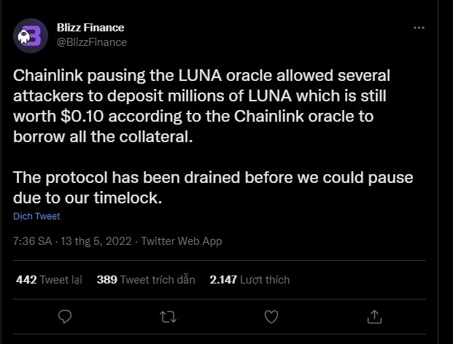Like the tweet with heart icon

coord(271,316)
